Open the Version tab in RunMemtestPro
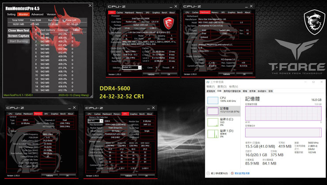The width and height of the screenshot is (327, 185). point(51,15)
